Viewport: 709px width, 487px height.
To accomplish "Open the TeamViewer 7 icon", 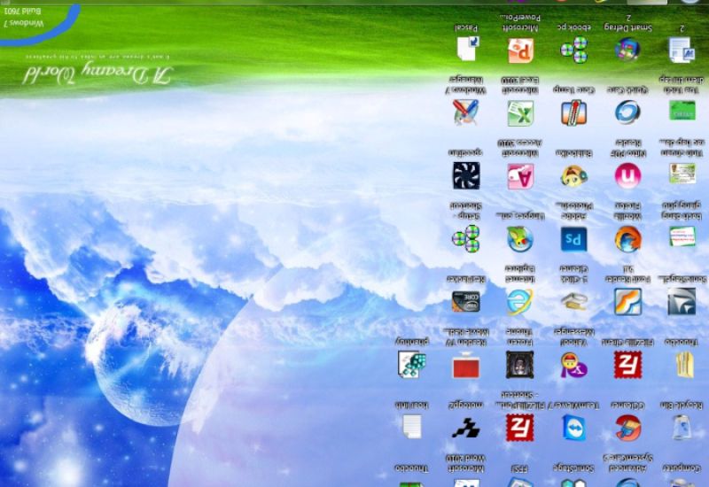I will (573, 427).
